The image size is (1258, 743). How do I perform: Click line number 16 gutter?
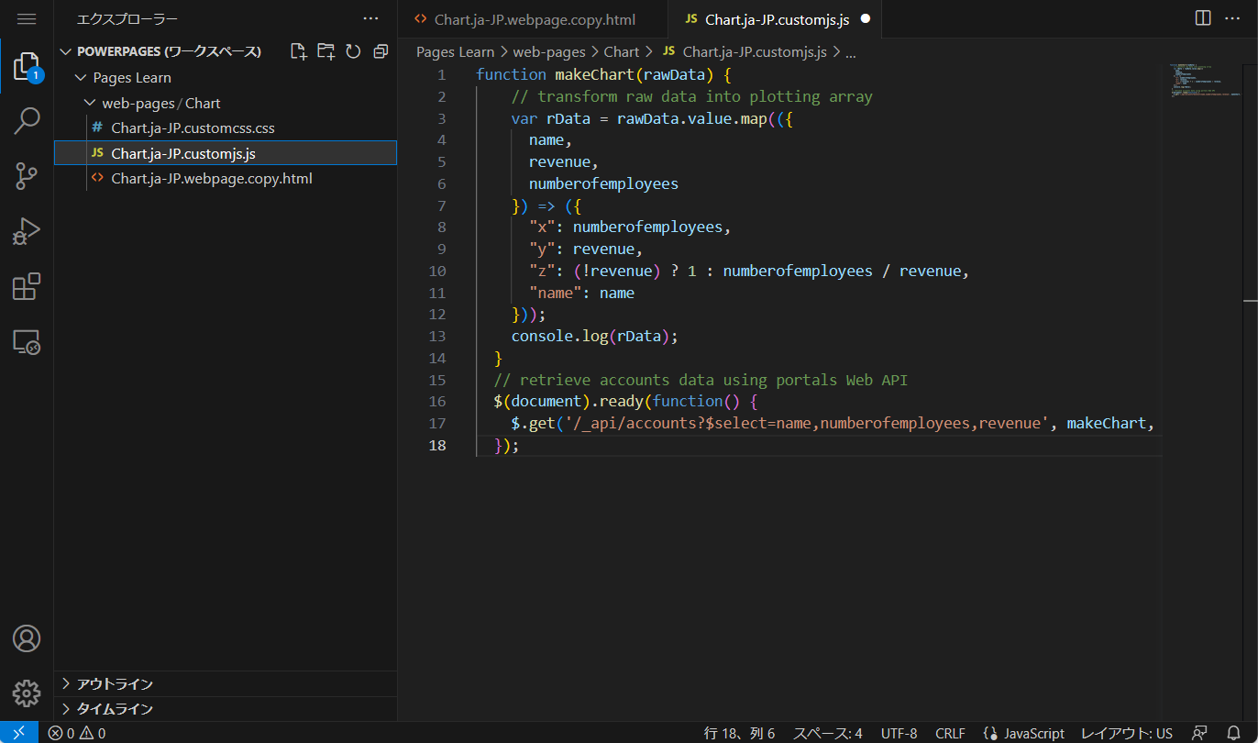[x=437, y=402]
